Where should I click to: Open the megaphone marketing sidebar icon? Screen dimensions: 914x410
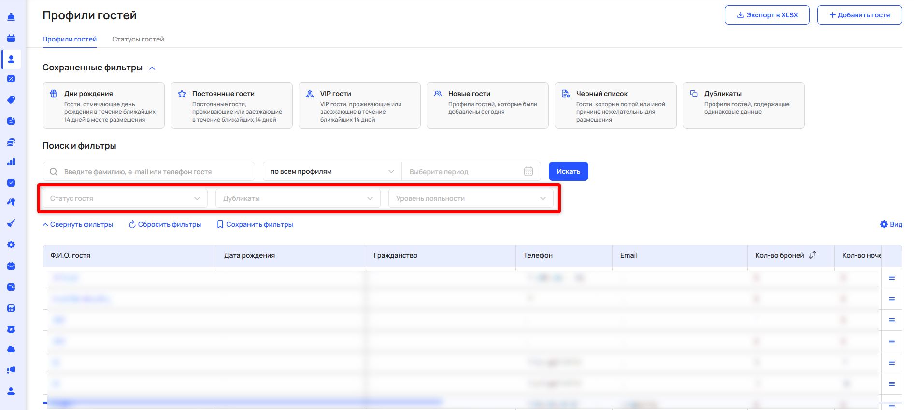tap(11, 370)
